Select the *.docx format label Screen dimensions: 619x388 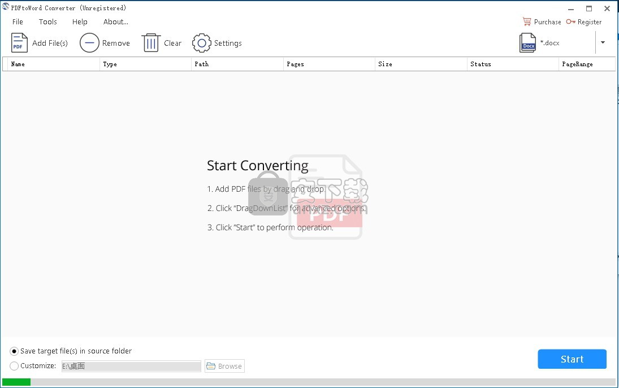point(549,42)
